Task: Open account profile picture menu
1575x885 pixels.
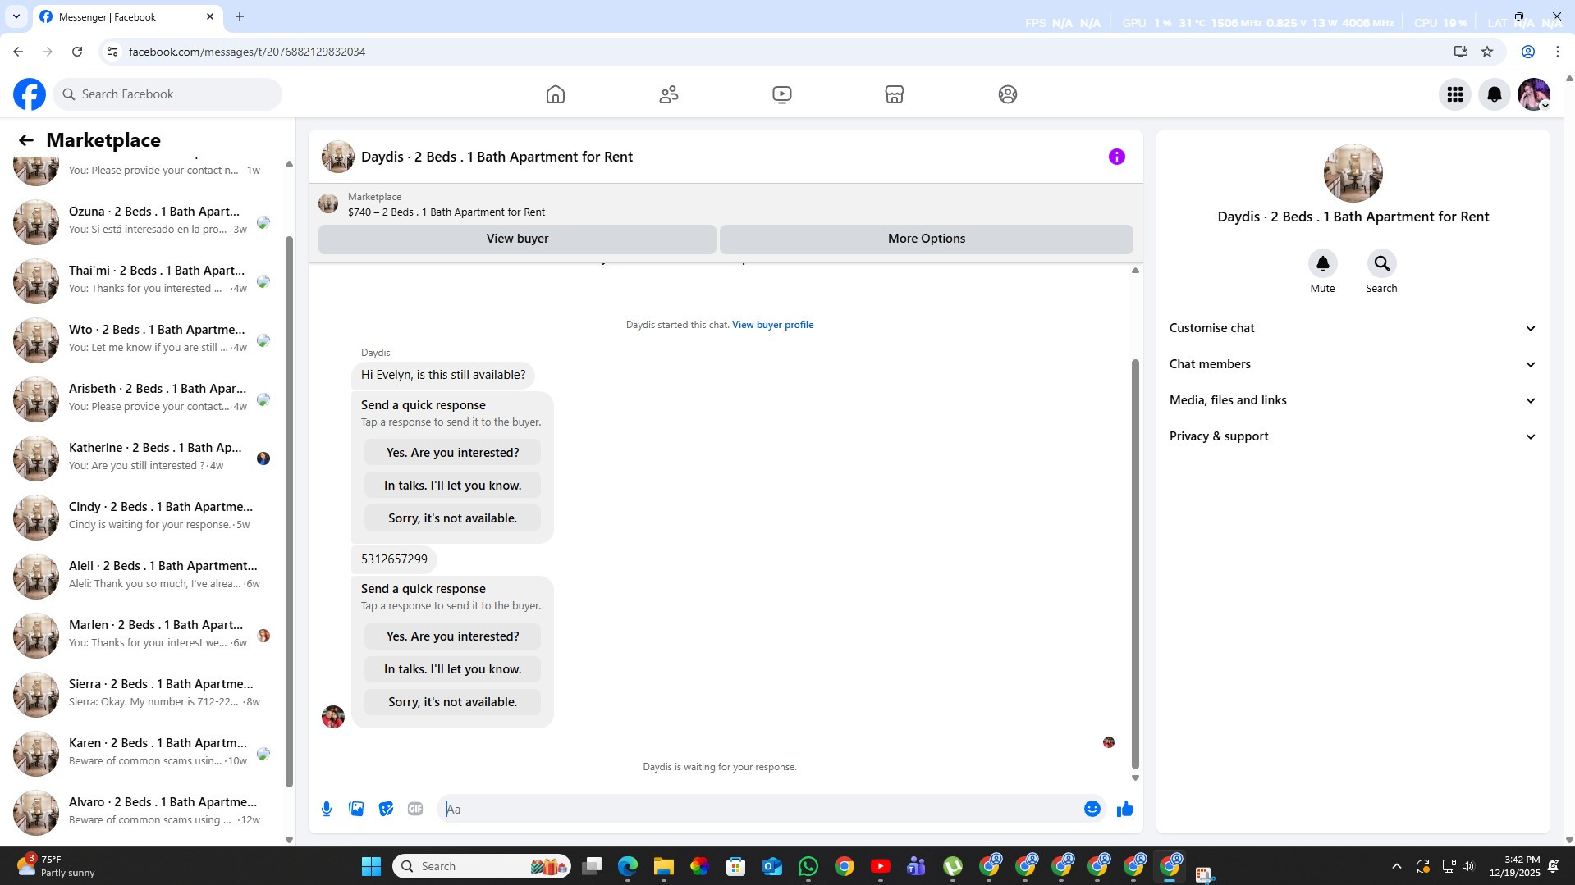Action: point(1534,94)
